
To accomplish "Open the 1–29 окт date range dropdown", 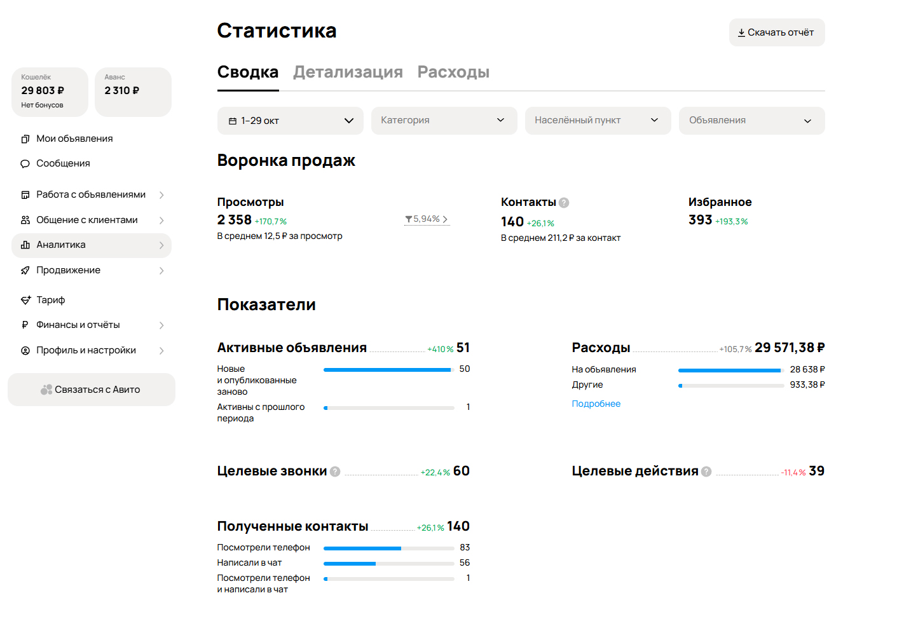I will (291, 121).
